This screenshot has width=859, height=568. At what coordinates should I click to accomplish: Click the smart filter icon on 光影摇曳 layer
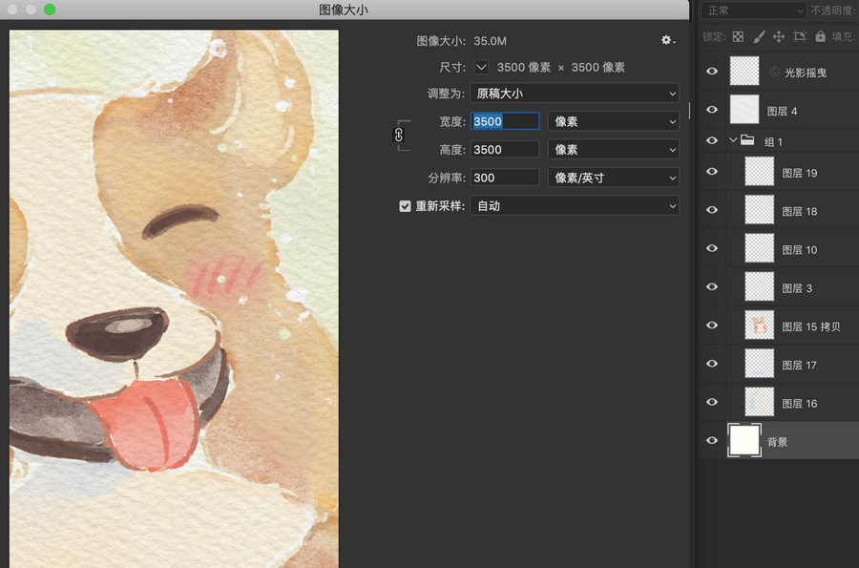[774, 72]
